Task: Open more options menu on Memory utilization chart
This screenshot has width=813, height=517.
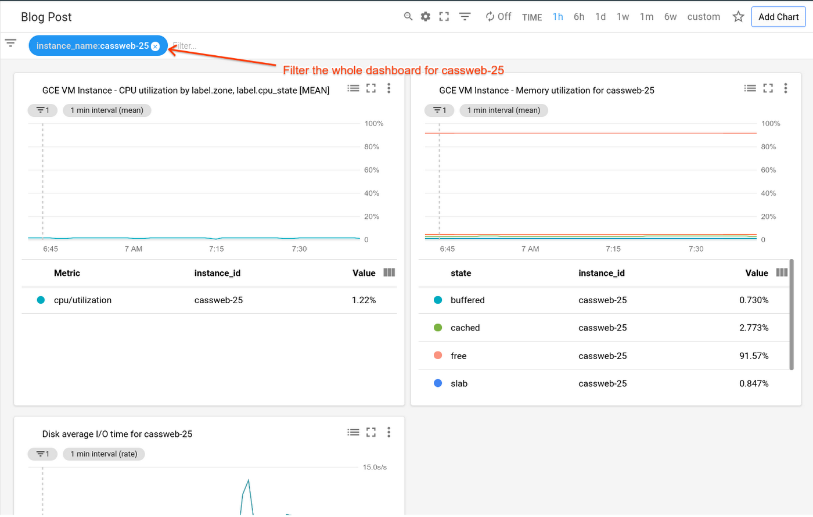Action: click(786, 88)
